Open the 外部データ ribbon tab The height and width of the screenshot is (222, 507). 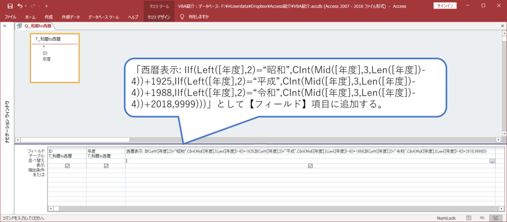[x=70, y=17]
